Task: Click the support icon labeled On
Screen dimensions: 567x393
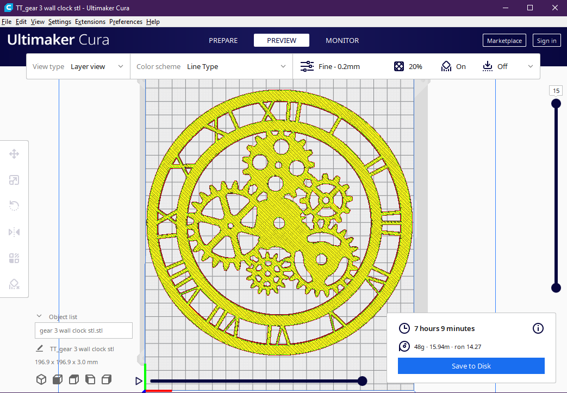Action: click(446, 66)
